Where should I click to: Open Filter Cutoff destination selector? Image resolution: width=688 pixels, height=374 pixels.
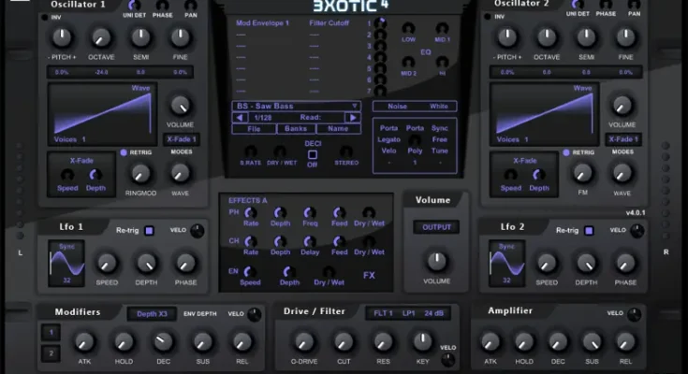(329, 22)
